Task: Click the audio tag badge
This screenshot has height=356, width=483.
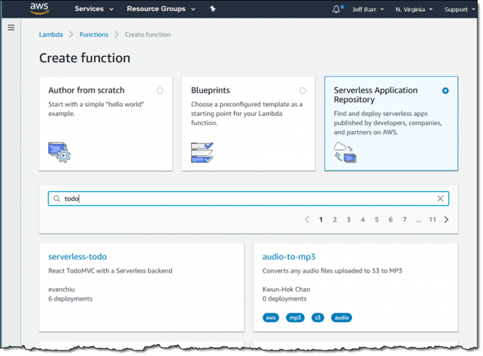Action: (x=342, y=317)
